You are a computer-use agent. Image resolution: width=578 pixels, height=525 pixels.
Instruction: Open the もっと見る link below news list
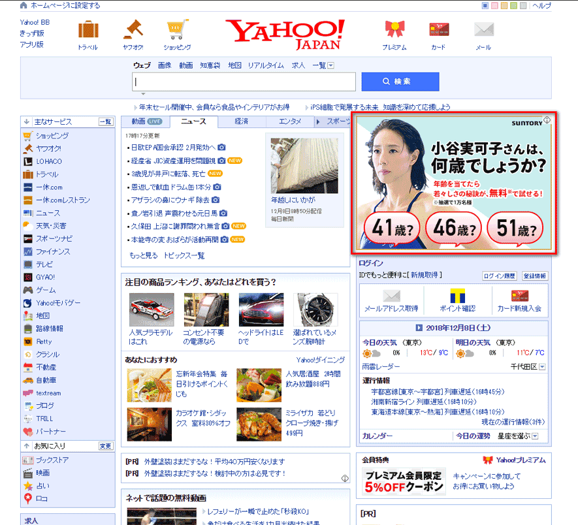[143, 255]
